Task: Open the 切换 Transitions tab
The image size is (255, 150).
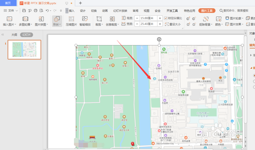Action: [x=94, y=11]
